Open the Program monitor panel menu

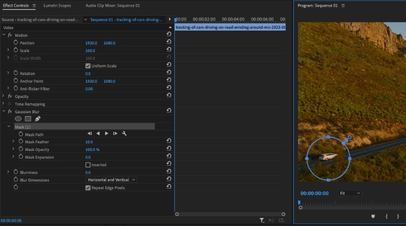tap(343, 5)
